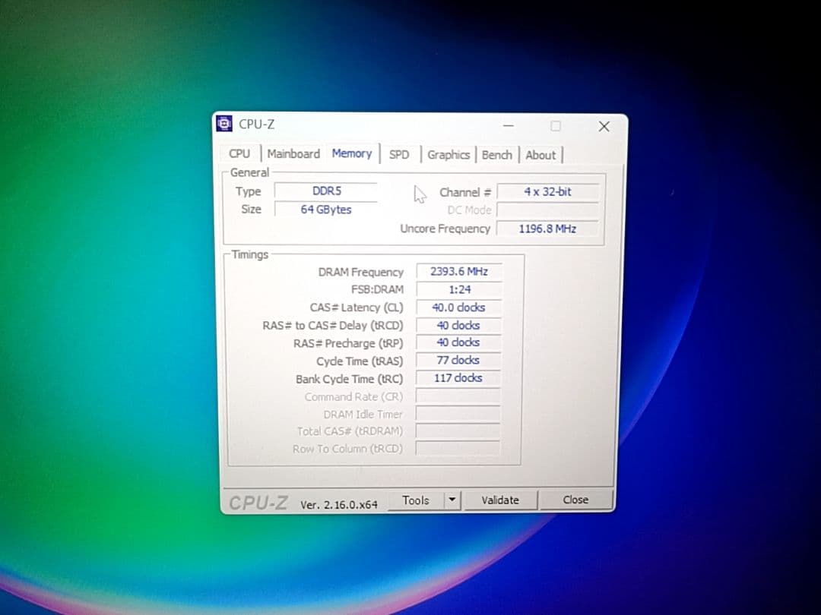Screen dimensions: 821x615
Task: Switch to the CPU tab
Action: click(x=239, y=154)
